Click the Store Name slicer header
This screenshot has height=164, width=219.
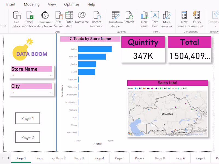click(31, 69)
